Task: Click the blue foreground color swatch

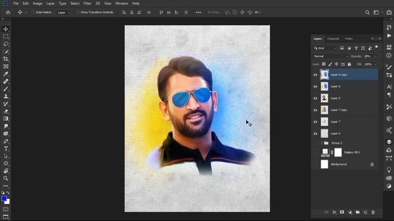Action: (x=4, y=198)
